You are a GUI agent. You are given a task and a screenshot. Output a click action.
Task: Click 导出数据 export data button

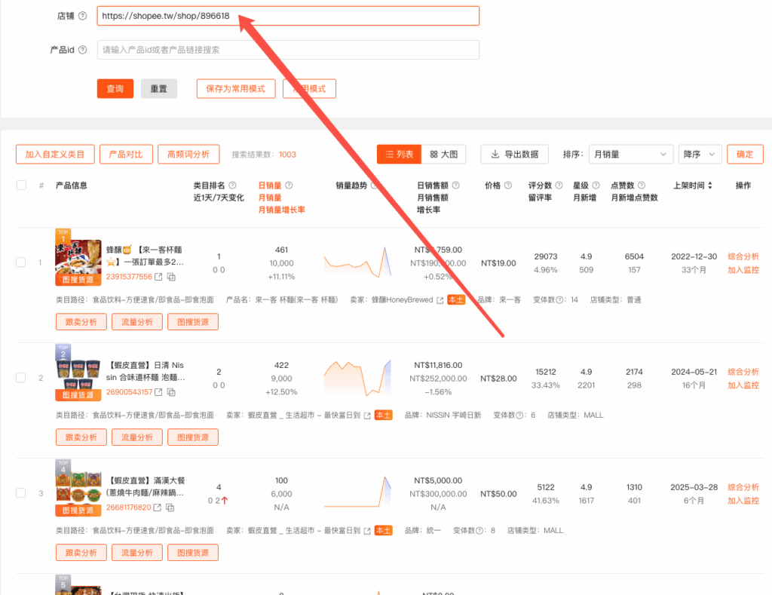(x=514, y=154)
